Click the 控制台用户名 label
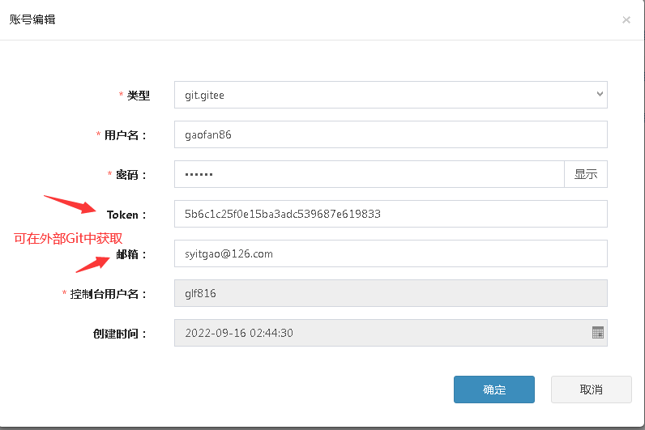The height and width of the screenshot is (430, 645). 109,294
